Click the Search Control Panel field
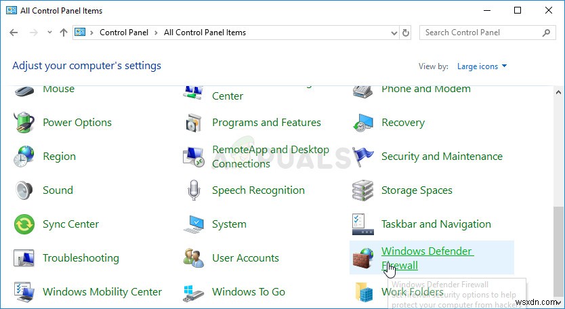This screenshot has height=309, width=565. pyautogui.click(x=480, y=33)
